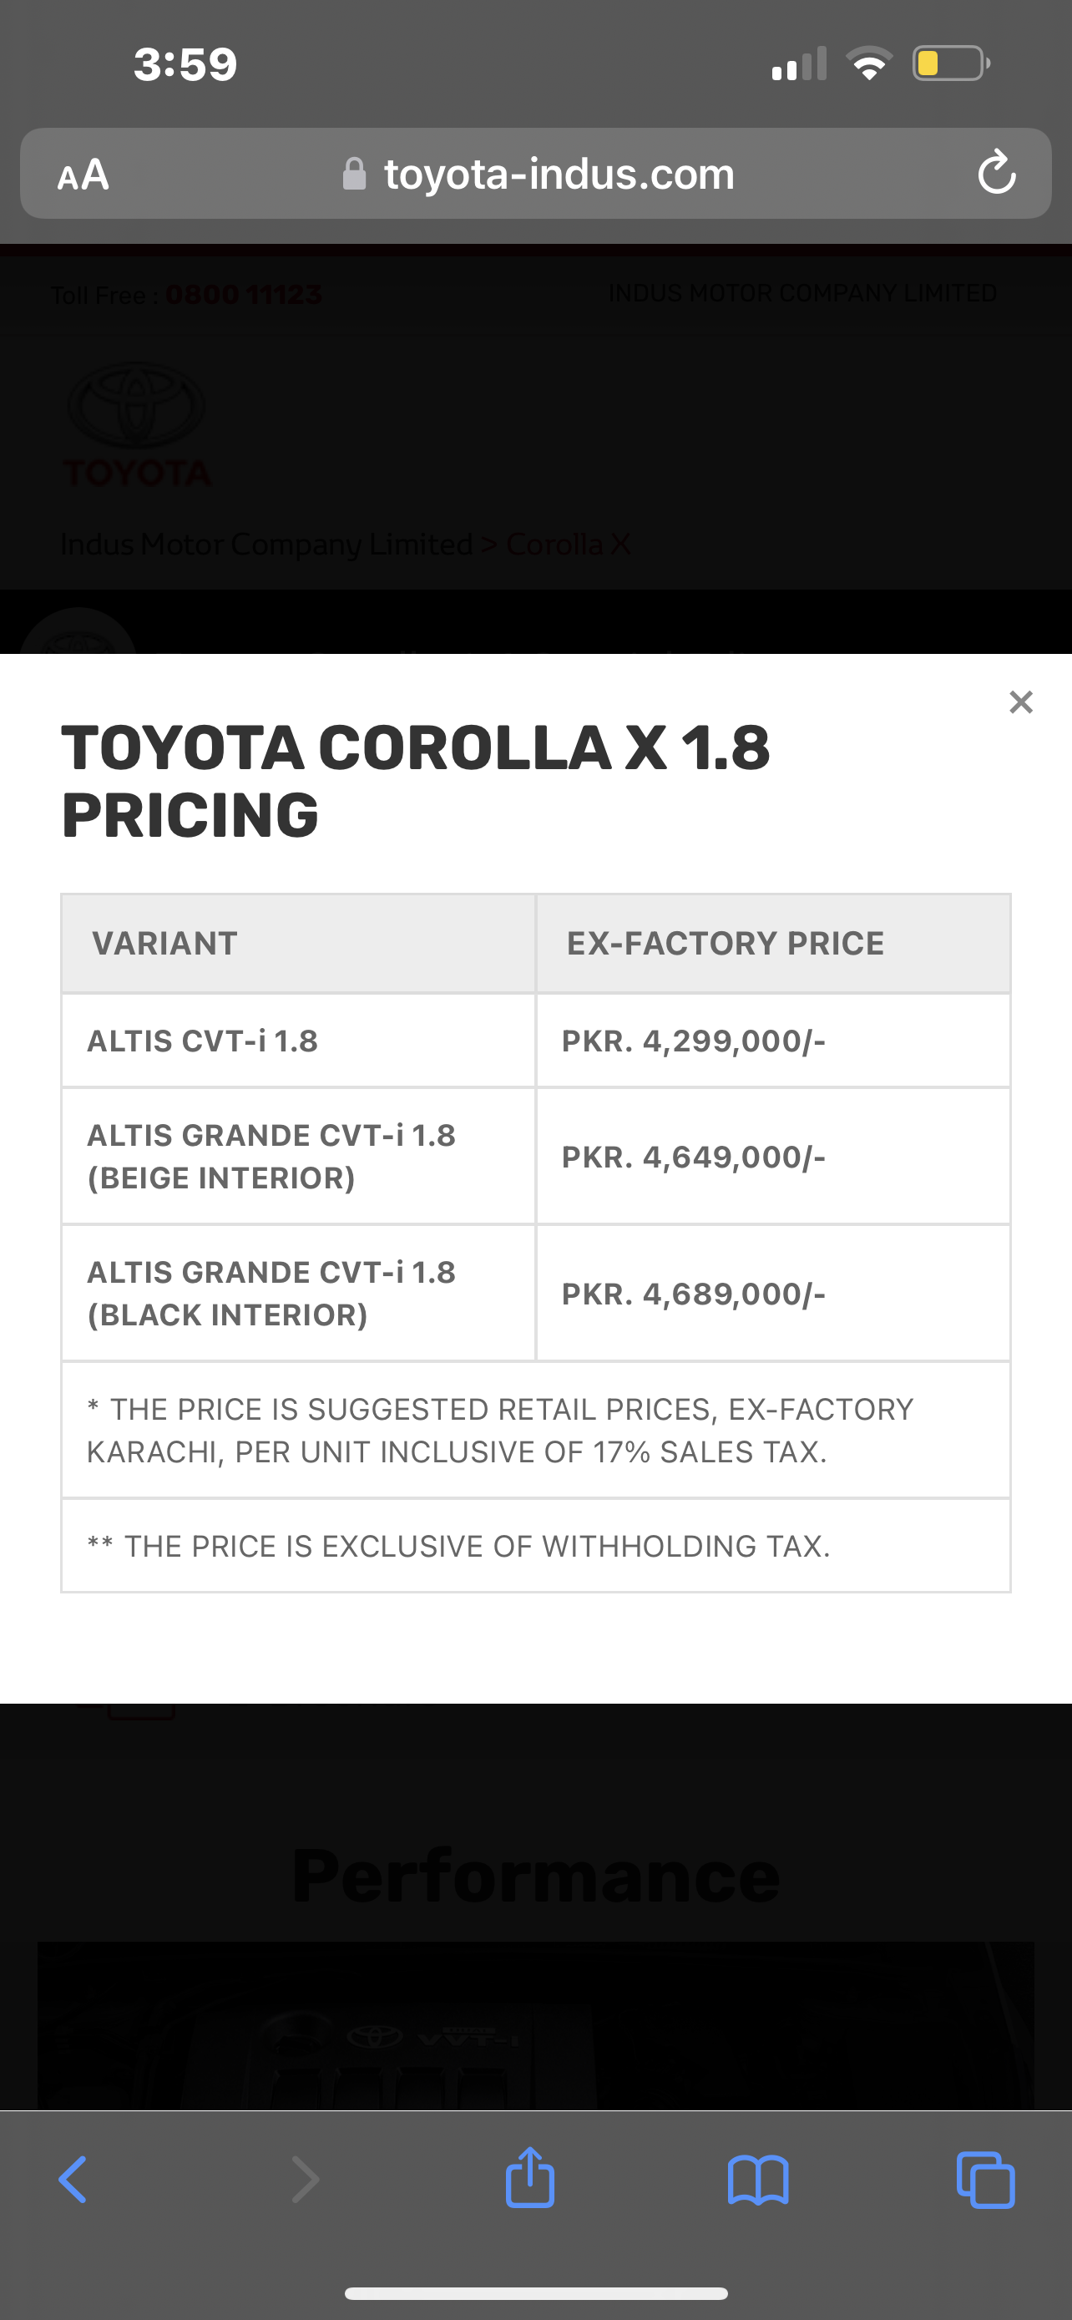
Task: Tap the Safari reload page icon
Action: click(x=996, y=173)
